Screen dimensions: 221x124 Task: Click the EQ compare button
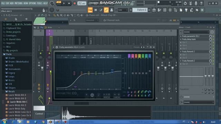point(117,96)
